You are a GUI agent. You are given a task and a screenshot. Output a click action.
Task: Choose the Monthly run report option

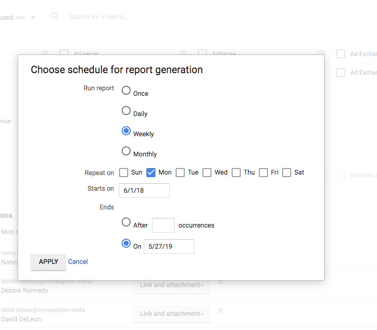[x=126, y=151]
